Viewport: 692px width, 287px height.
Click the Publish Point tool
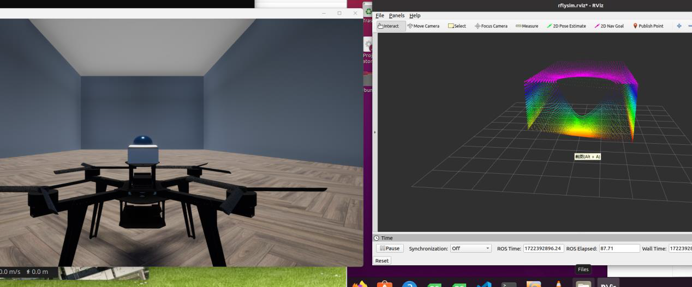pos(648,26)
